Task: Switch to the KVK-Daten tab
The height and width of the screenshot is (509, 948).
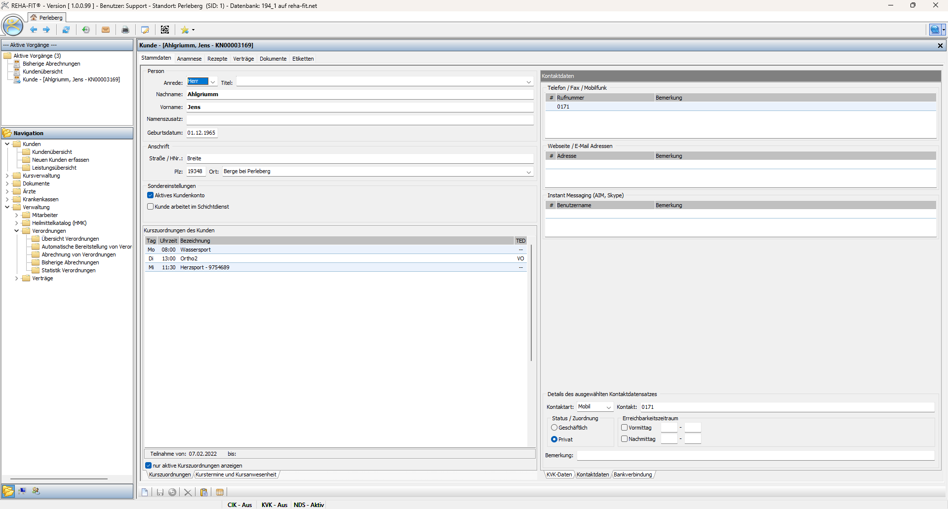Action: tap(559, 474)
